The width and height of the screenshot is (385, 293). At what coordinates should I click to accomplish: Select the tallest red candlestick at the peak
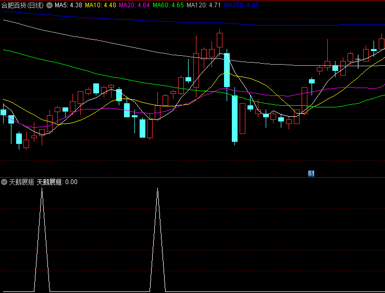click(219, 40)
